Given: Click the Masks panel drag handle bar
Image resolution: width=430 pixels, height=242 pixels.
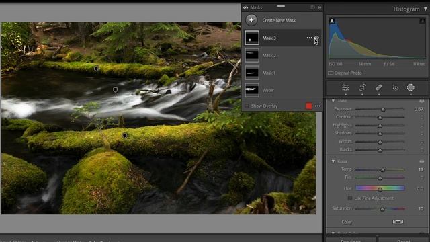Looking at the screenshot, I should [x=281, y=6].
